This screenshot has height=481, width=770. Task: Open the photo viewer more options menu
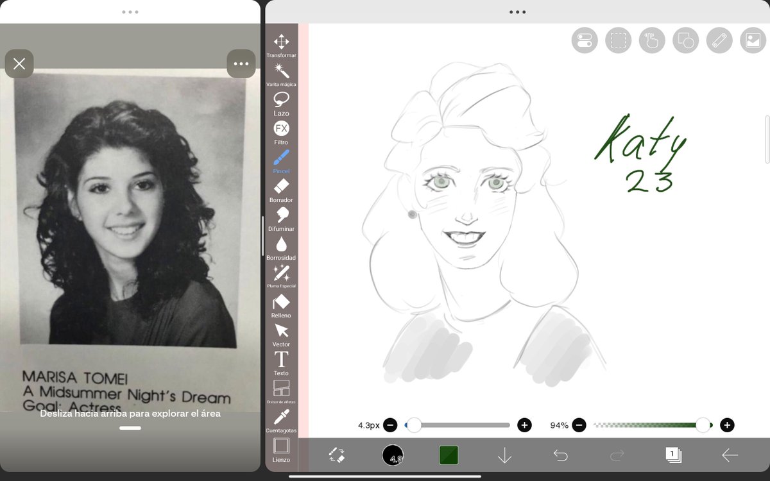point(241,63)
